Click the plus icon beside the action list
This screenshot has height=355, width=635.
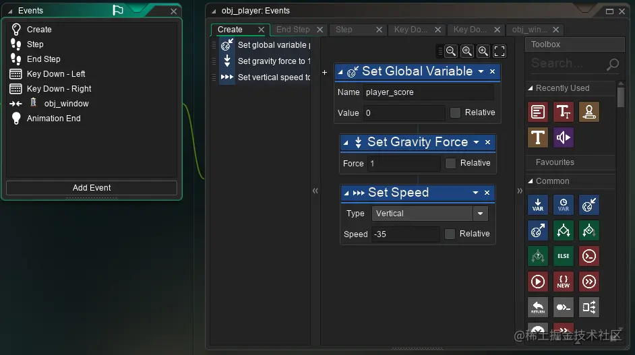tap(324, 73)
